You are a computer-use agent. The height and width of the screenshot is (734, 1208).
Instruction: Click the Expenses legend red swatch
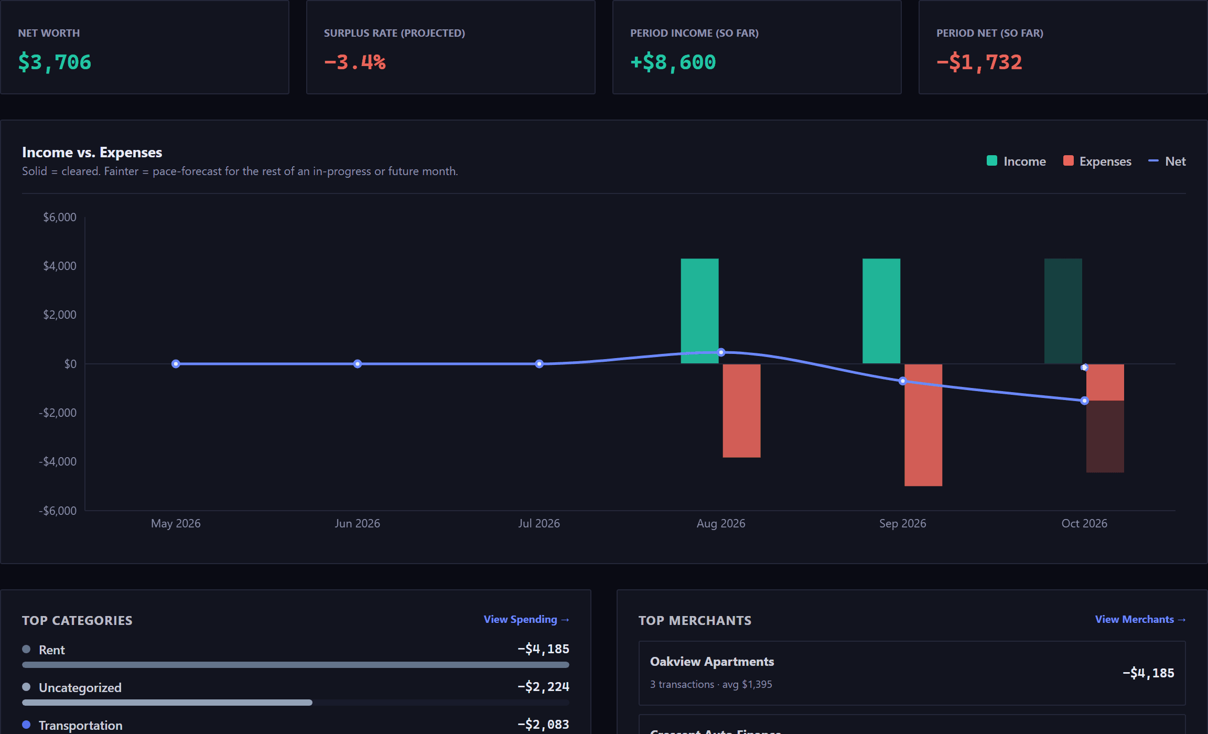point(1068,160)
